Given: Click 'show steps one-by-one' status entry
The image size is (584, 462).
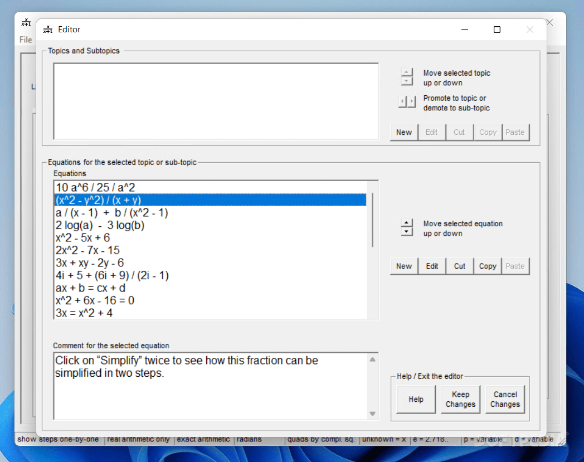Looking at the screenshot, I should (x=58, y=439).
